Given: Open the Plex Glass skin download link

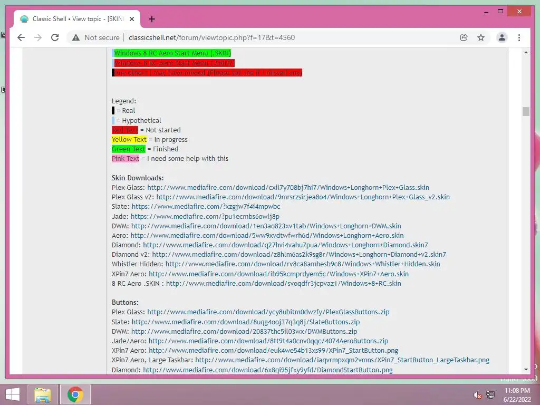Looking at the screenshot, I should [x=288, y=187].
